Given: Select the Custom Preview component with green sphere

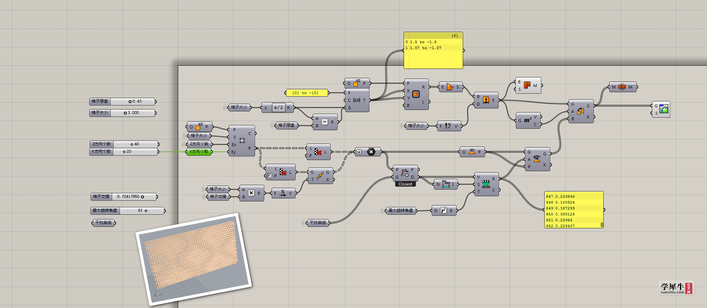Looking at the screenshot, I should coord(661,110).
